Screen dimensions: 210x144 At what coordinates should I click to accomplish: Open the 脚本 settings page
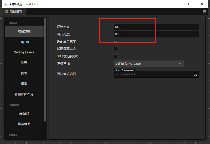[24, 73]
